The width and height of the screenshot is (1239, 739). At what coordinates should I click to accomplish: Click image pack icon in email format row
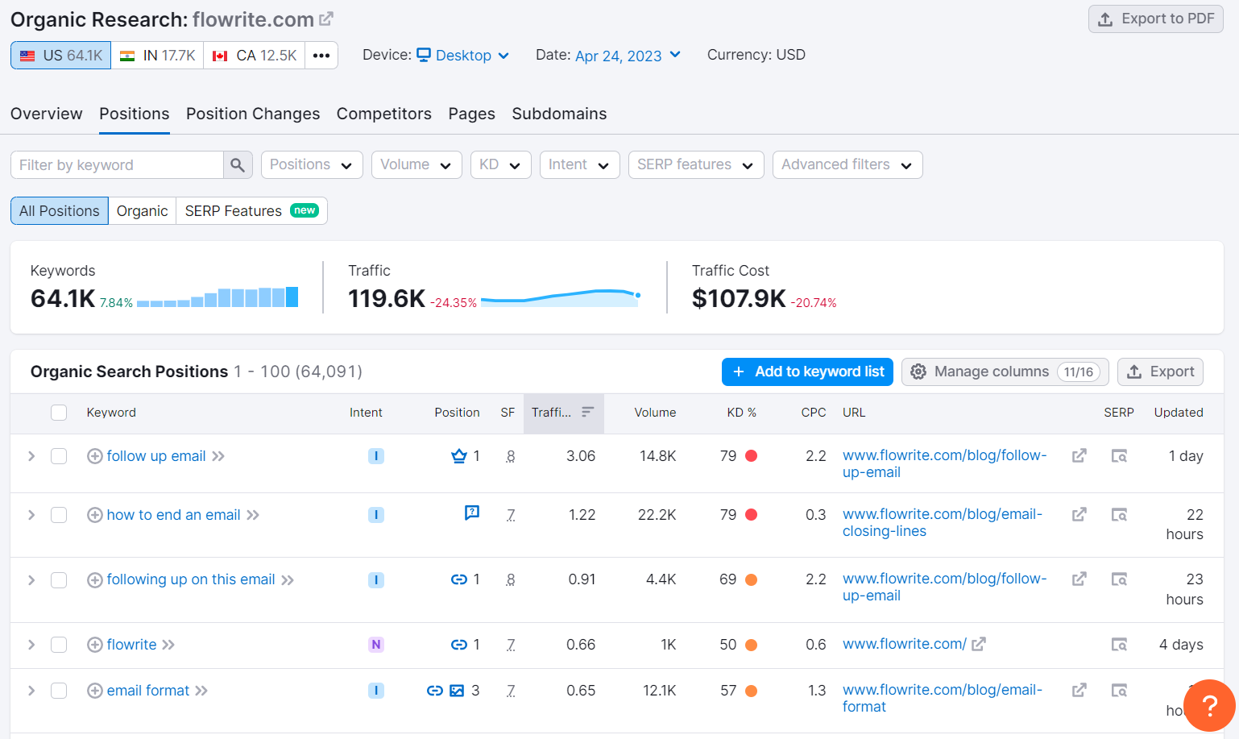(x=457, y=691)
